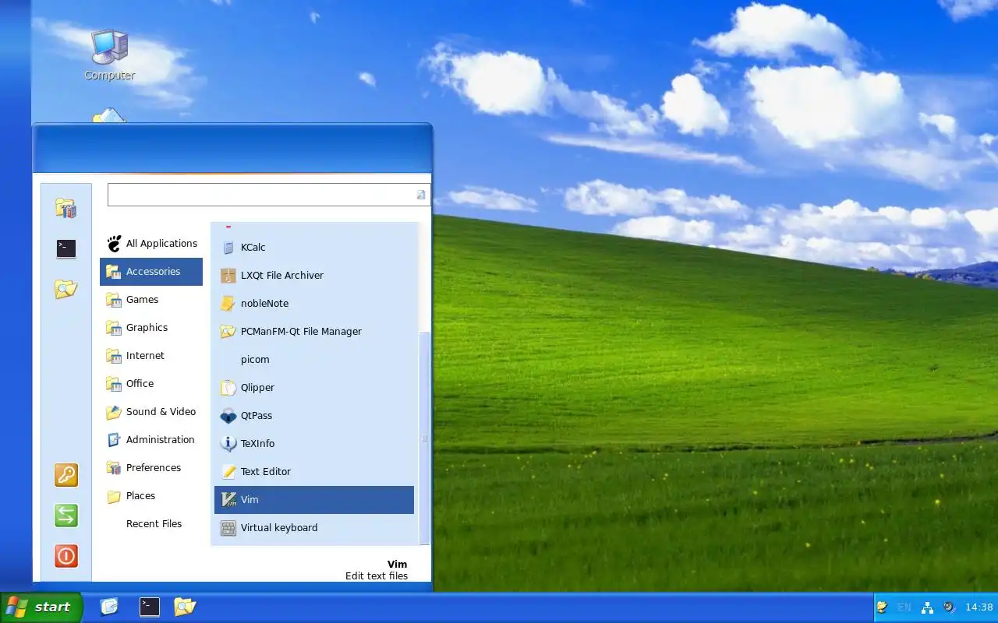The height and width of the screenshot is (623, 998).
Task: Click the menu search field
Action: [268, 195]
